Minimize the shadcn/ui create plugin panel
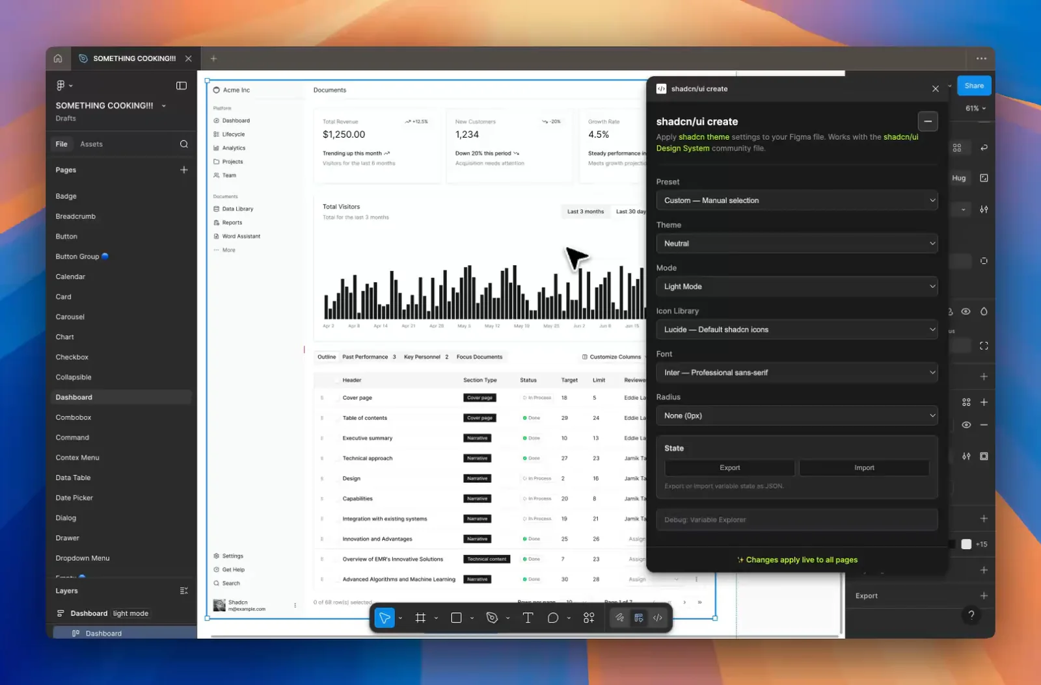This screenshot has width=1041, height=685. point(928,122)
